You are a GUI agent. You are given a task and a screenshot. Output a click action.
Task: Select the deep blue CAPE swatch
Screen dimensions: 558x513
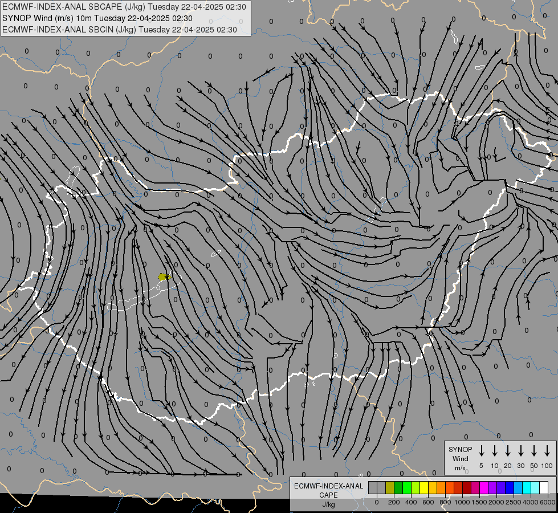(510, 487)
